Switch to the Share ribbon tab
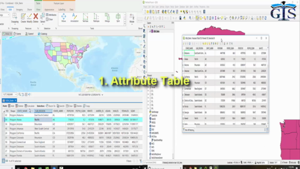The width and height of the screenshot is (300, 169). (x=30, y=9)
